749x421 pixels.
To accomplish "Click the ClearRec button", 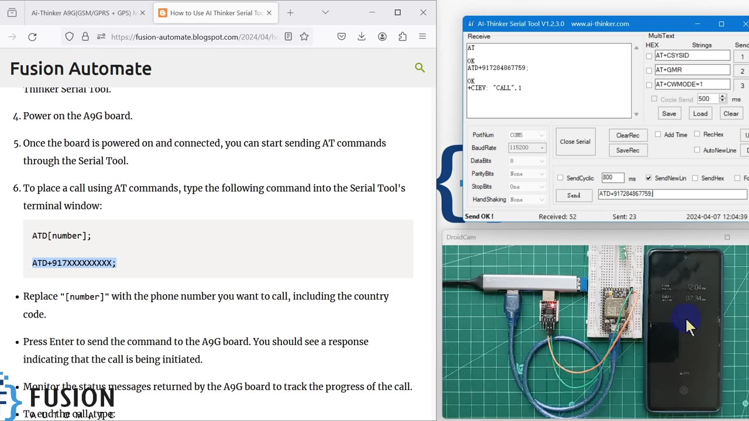I will [x=627, y=135].
